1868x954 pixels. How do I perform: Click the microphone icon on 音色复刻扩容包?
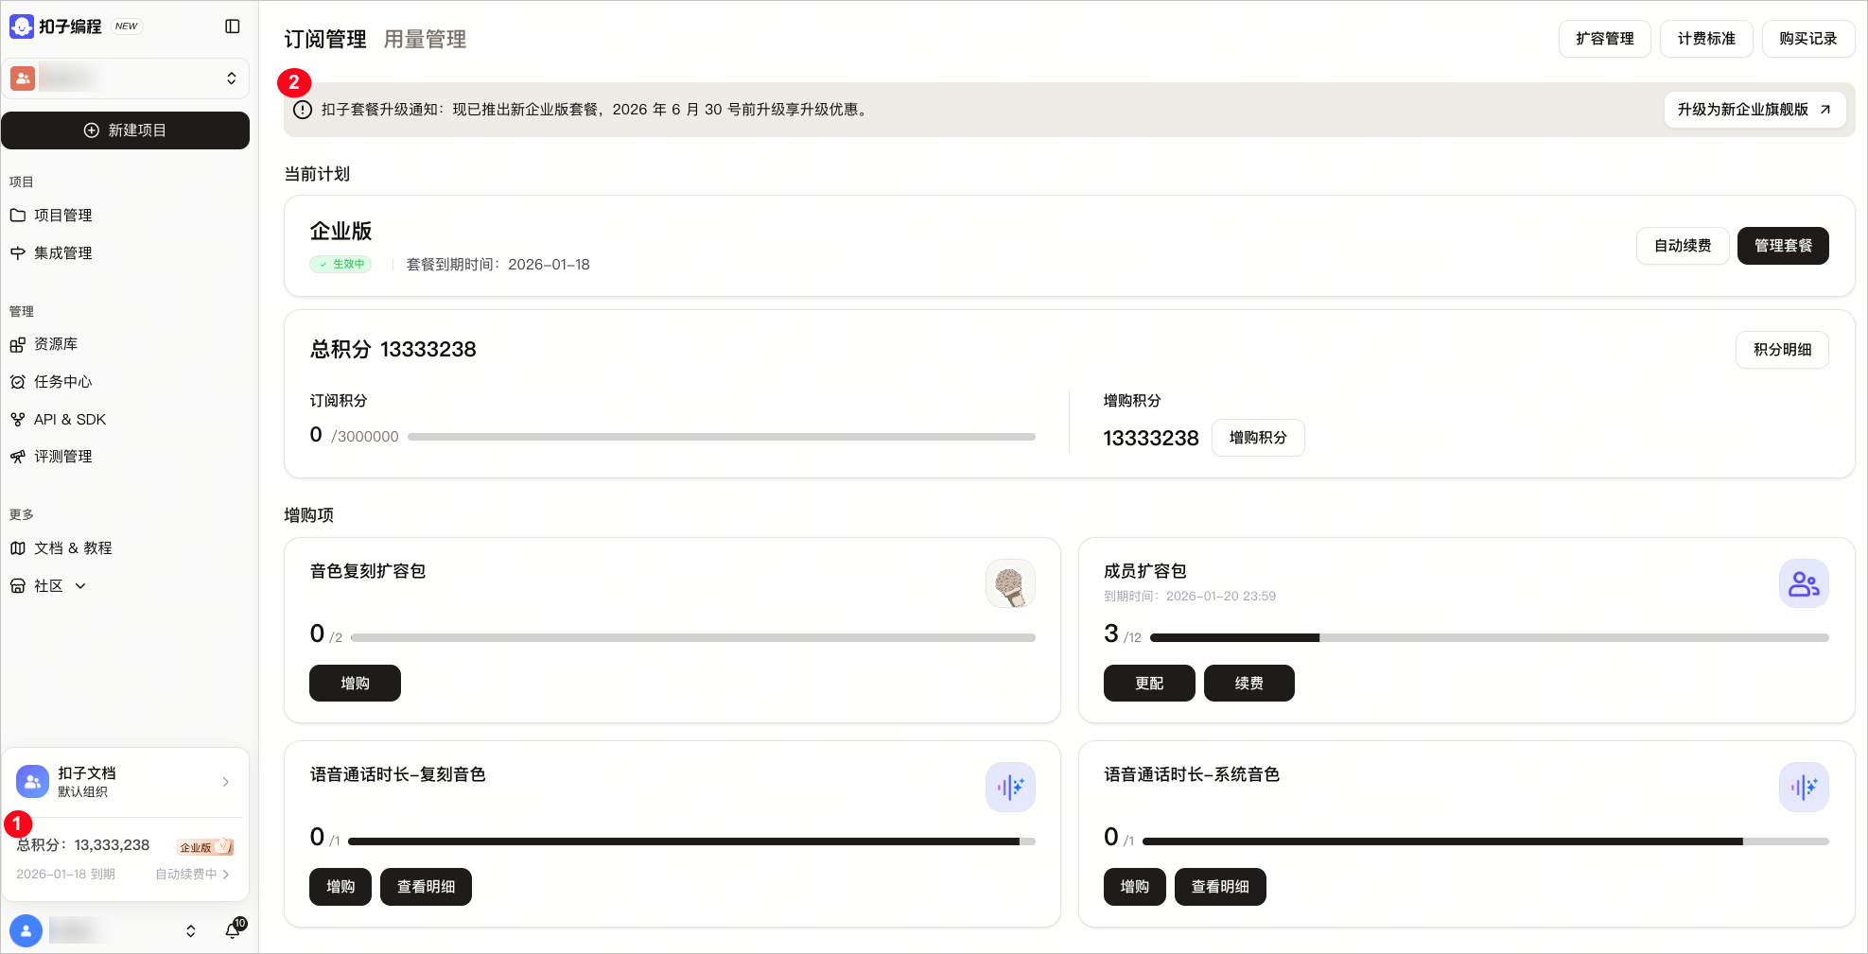pos(1010,583)
